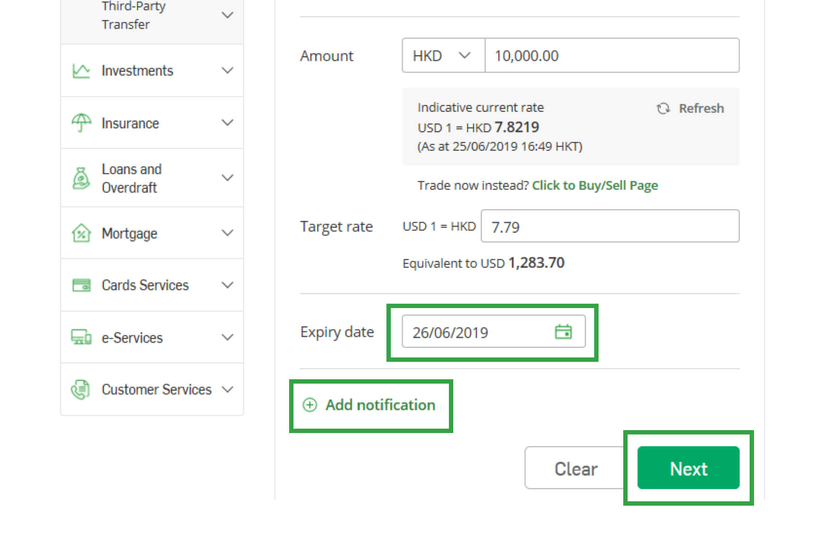
Task: Click the Mortgage house icon
Action: click(81, 233)
